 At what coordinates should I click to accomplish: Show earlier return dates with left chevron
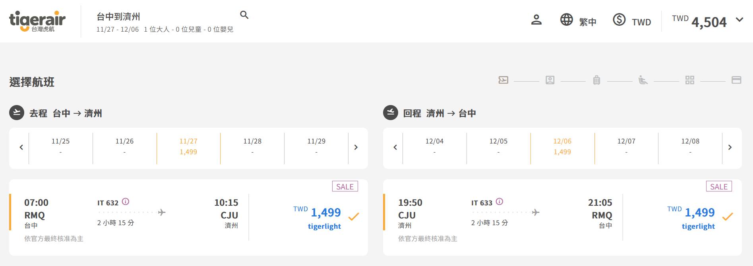pos(395,147)
